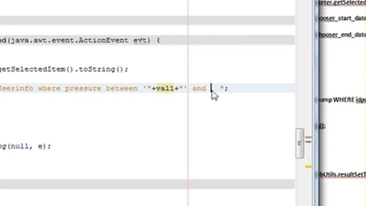
Task: Click 'WHERE' text in right window
Action: tap(344, 100)
